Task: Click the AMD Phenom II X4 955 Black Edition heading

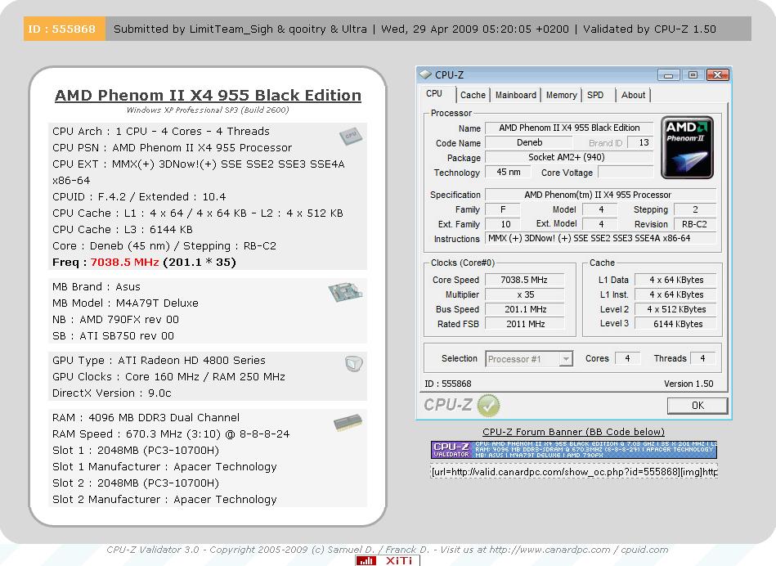Action: 208,95
